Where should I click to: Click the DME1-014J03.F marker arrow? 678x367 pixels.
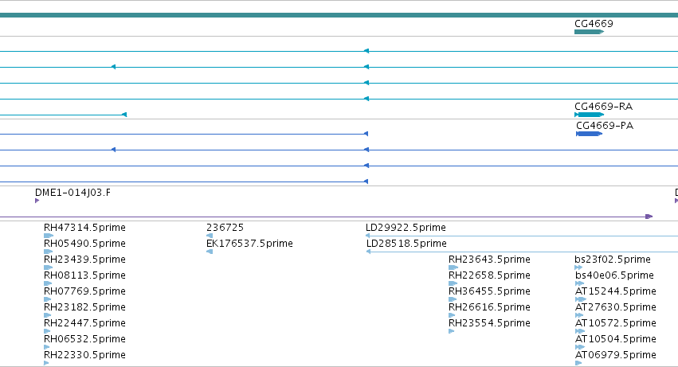click(x=37, y=201)
